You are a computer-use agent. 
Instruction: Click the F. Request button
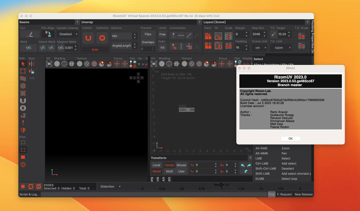[x=284, y=194]
